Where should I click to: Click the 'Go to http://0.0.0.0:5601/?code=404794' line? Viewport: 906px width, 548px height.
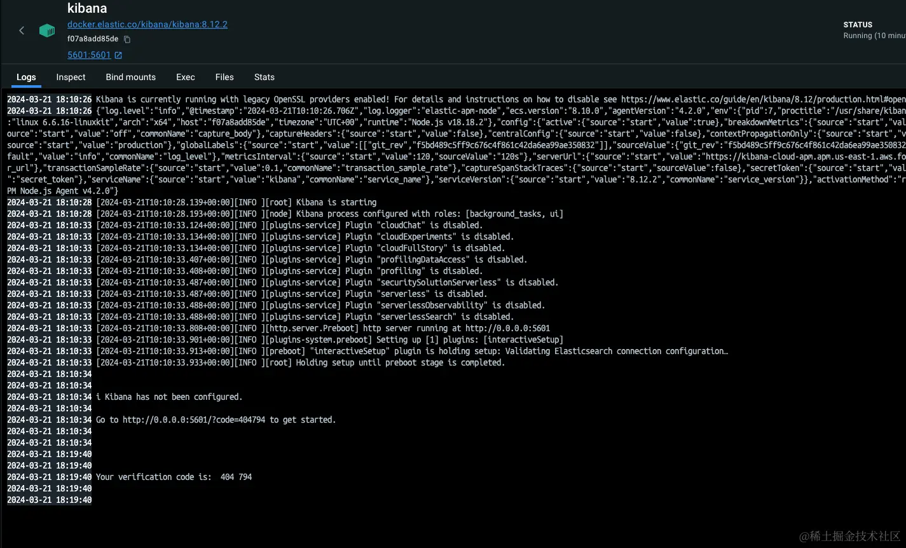pyautogui.click(x=172, y=420)
